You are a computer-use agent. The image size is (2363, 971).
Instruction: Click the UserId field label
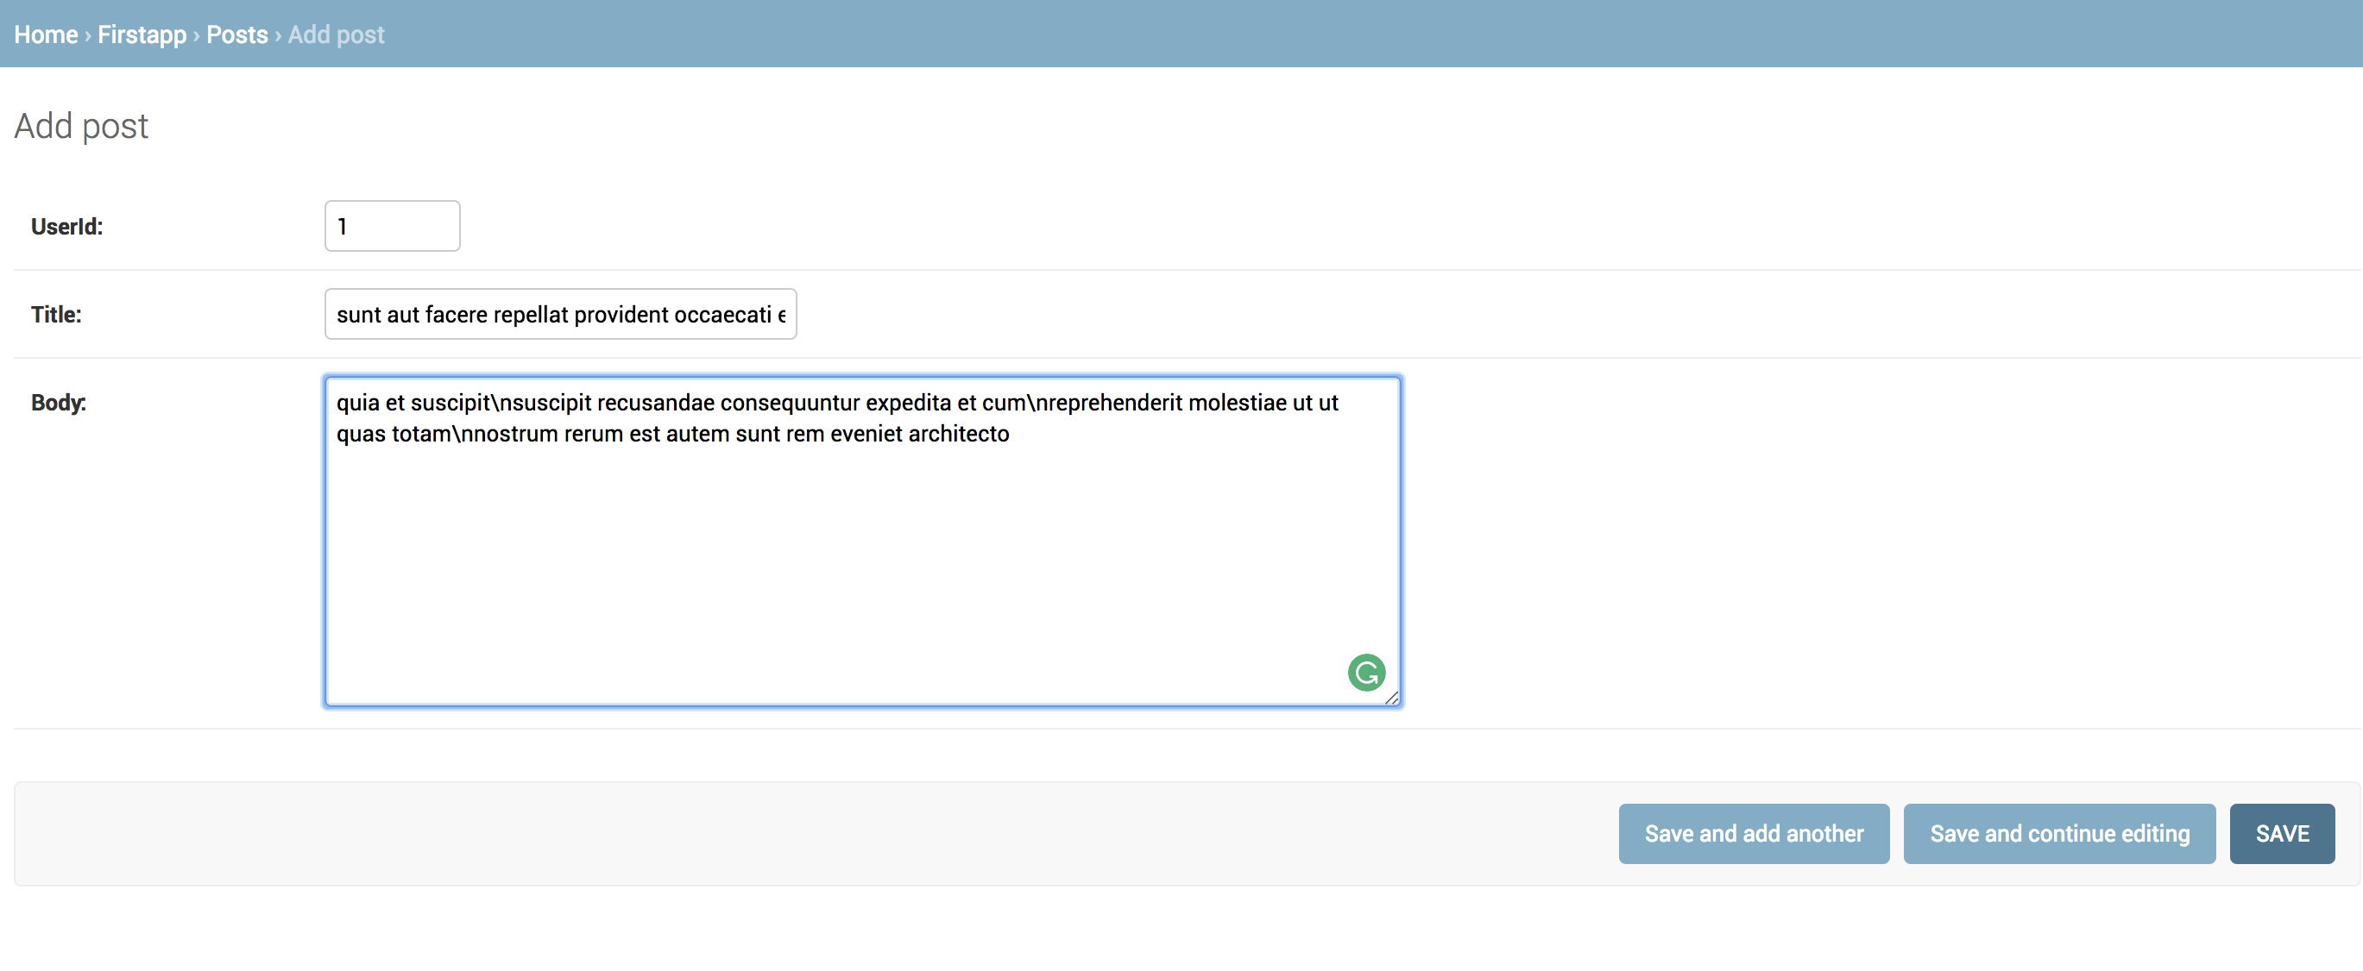[67, 227]
